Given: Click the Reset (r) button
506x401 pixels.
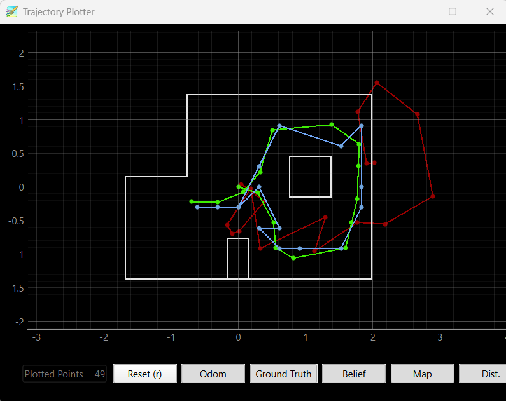Looking at the screenshot, I should click(x=145, y=374).
